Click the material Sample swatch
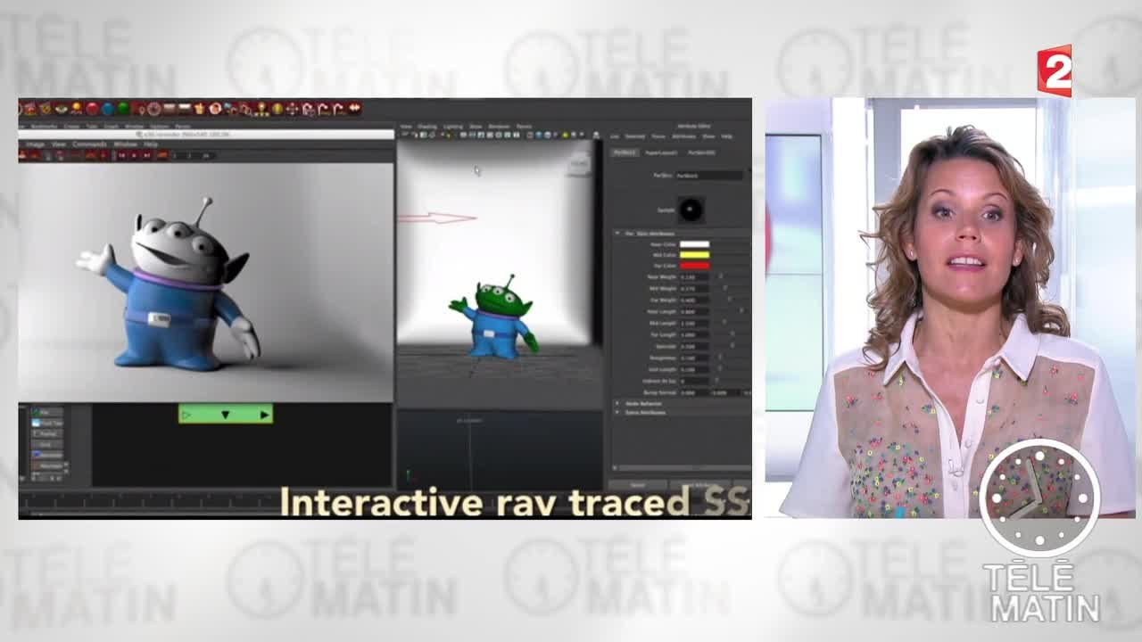The width and height of the screenshot is (1142, 642). [691, 210]
